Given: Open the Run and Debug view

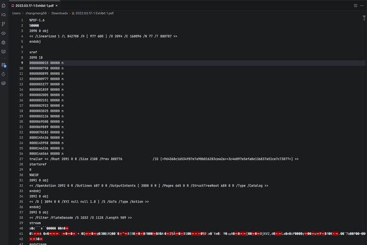Looking at the screenshot, I should coord(4,42).
